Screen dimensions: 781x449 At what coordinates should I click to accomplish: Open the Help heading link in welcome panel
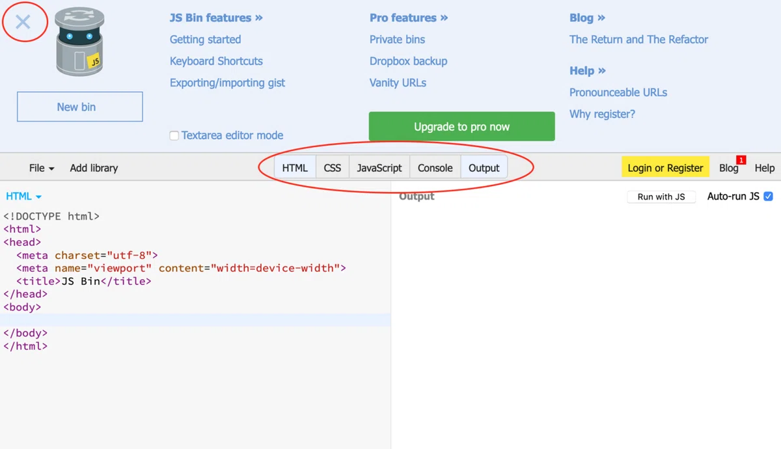[588, 70]
